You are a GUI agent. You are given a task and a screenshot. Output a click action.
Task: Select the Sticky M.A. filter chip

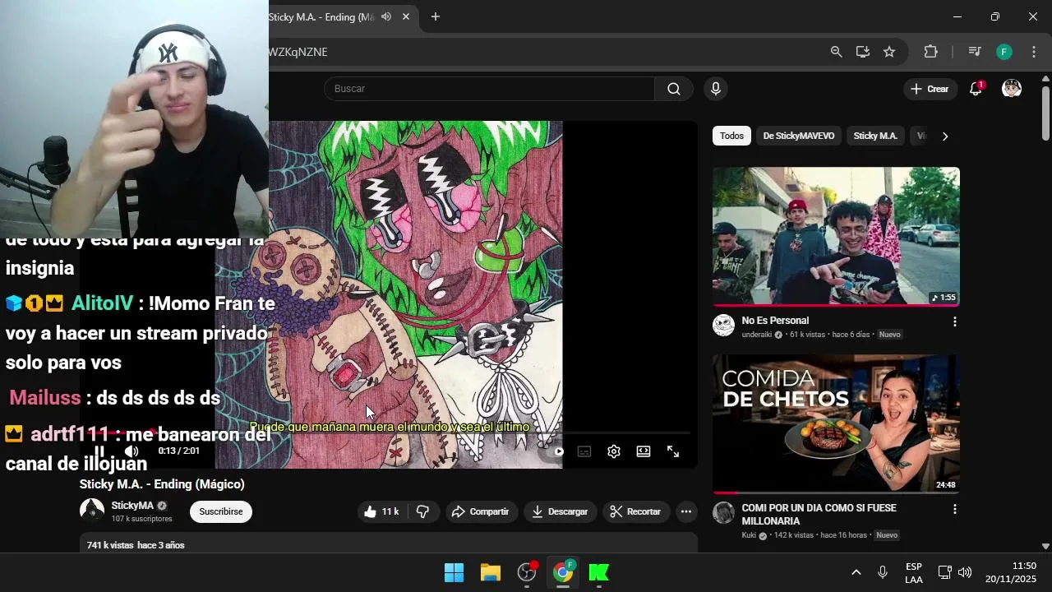coord(875,136)
